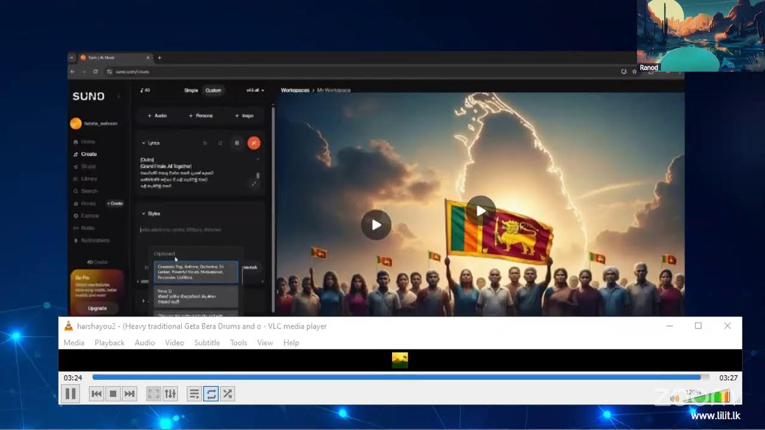
Task: Choose the Cinematic Pop clipboard entry
Action: [196, 272]
